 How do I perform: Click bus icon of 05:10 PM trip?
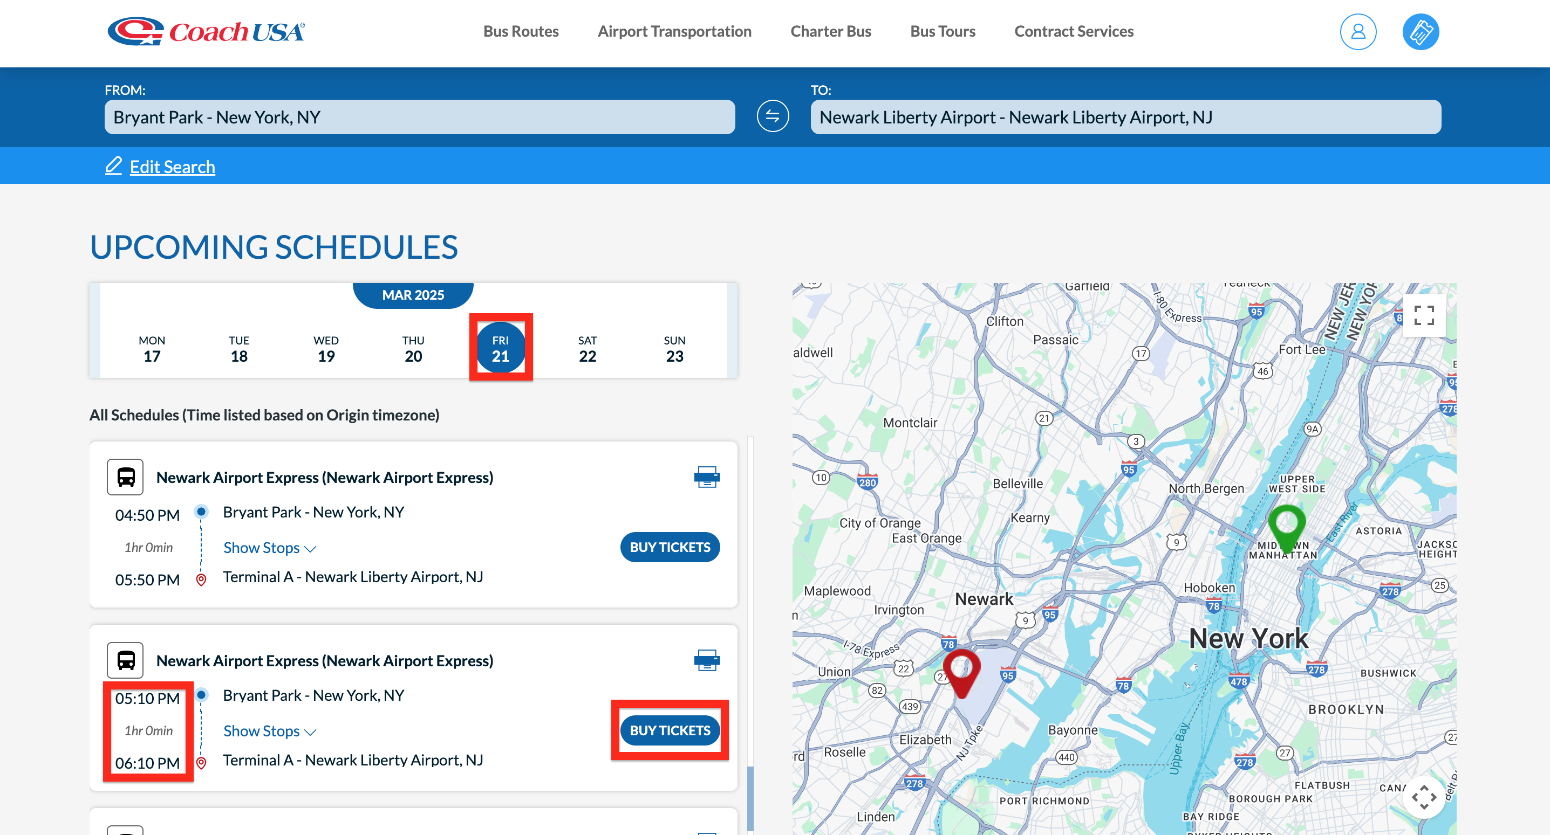(x=125, y=660)
